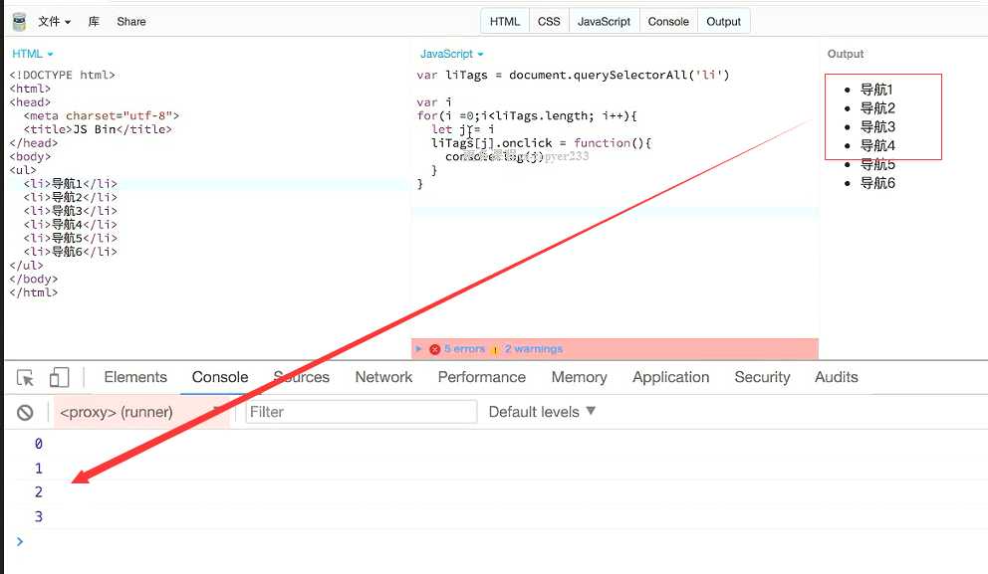This screenshot has height=574, width=988.
Task: Switch to the Audits devtools tab
Action: (837, 377)
